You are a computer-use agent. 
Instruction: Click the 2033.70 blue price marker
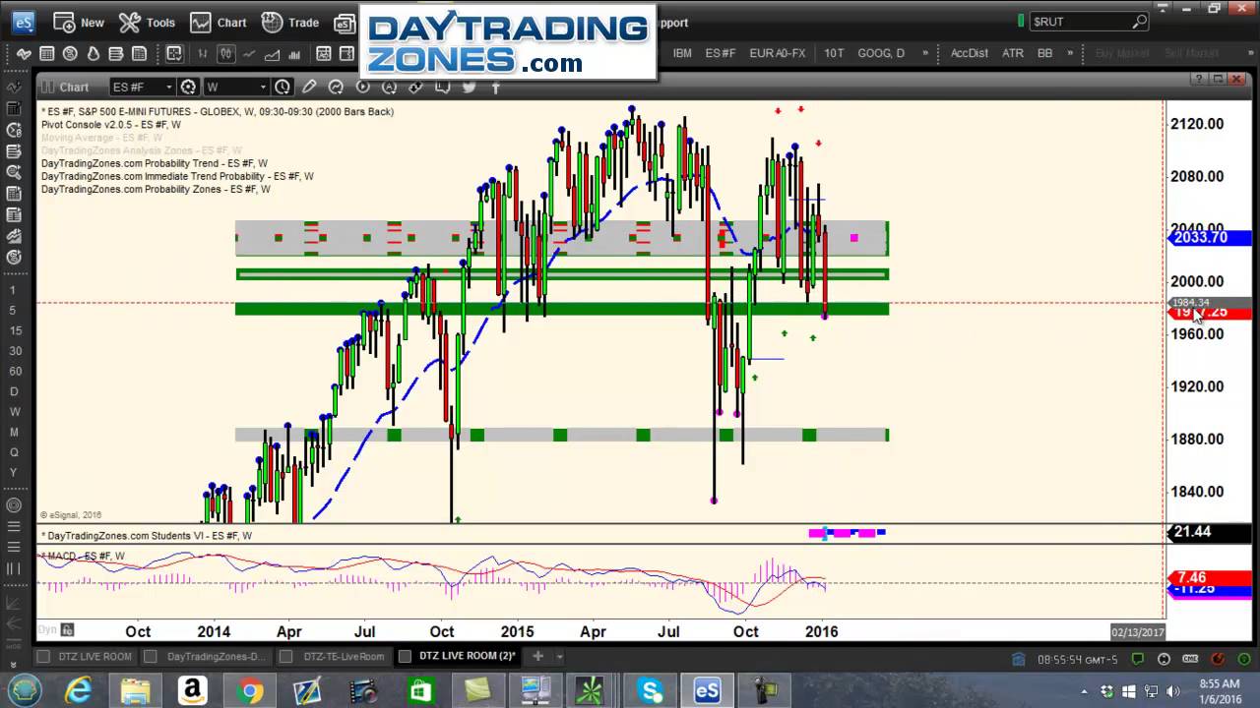[x=1209, y=237]
